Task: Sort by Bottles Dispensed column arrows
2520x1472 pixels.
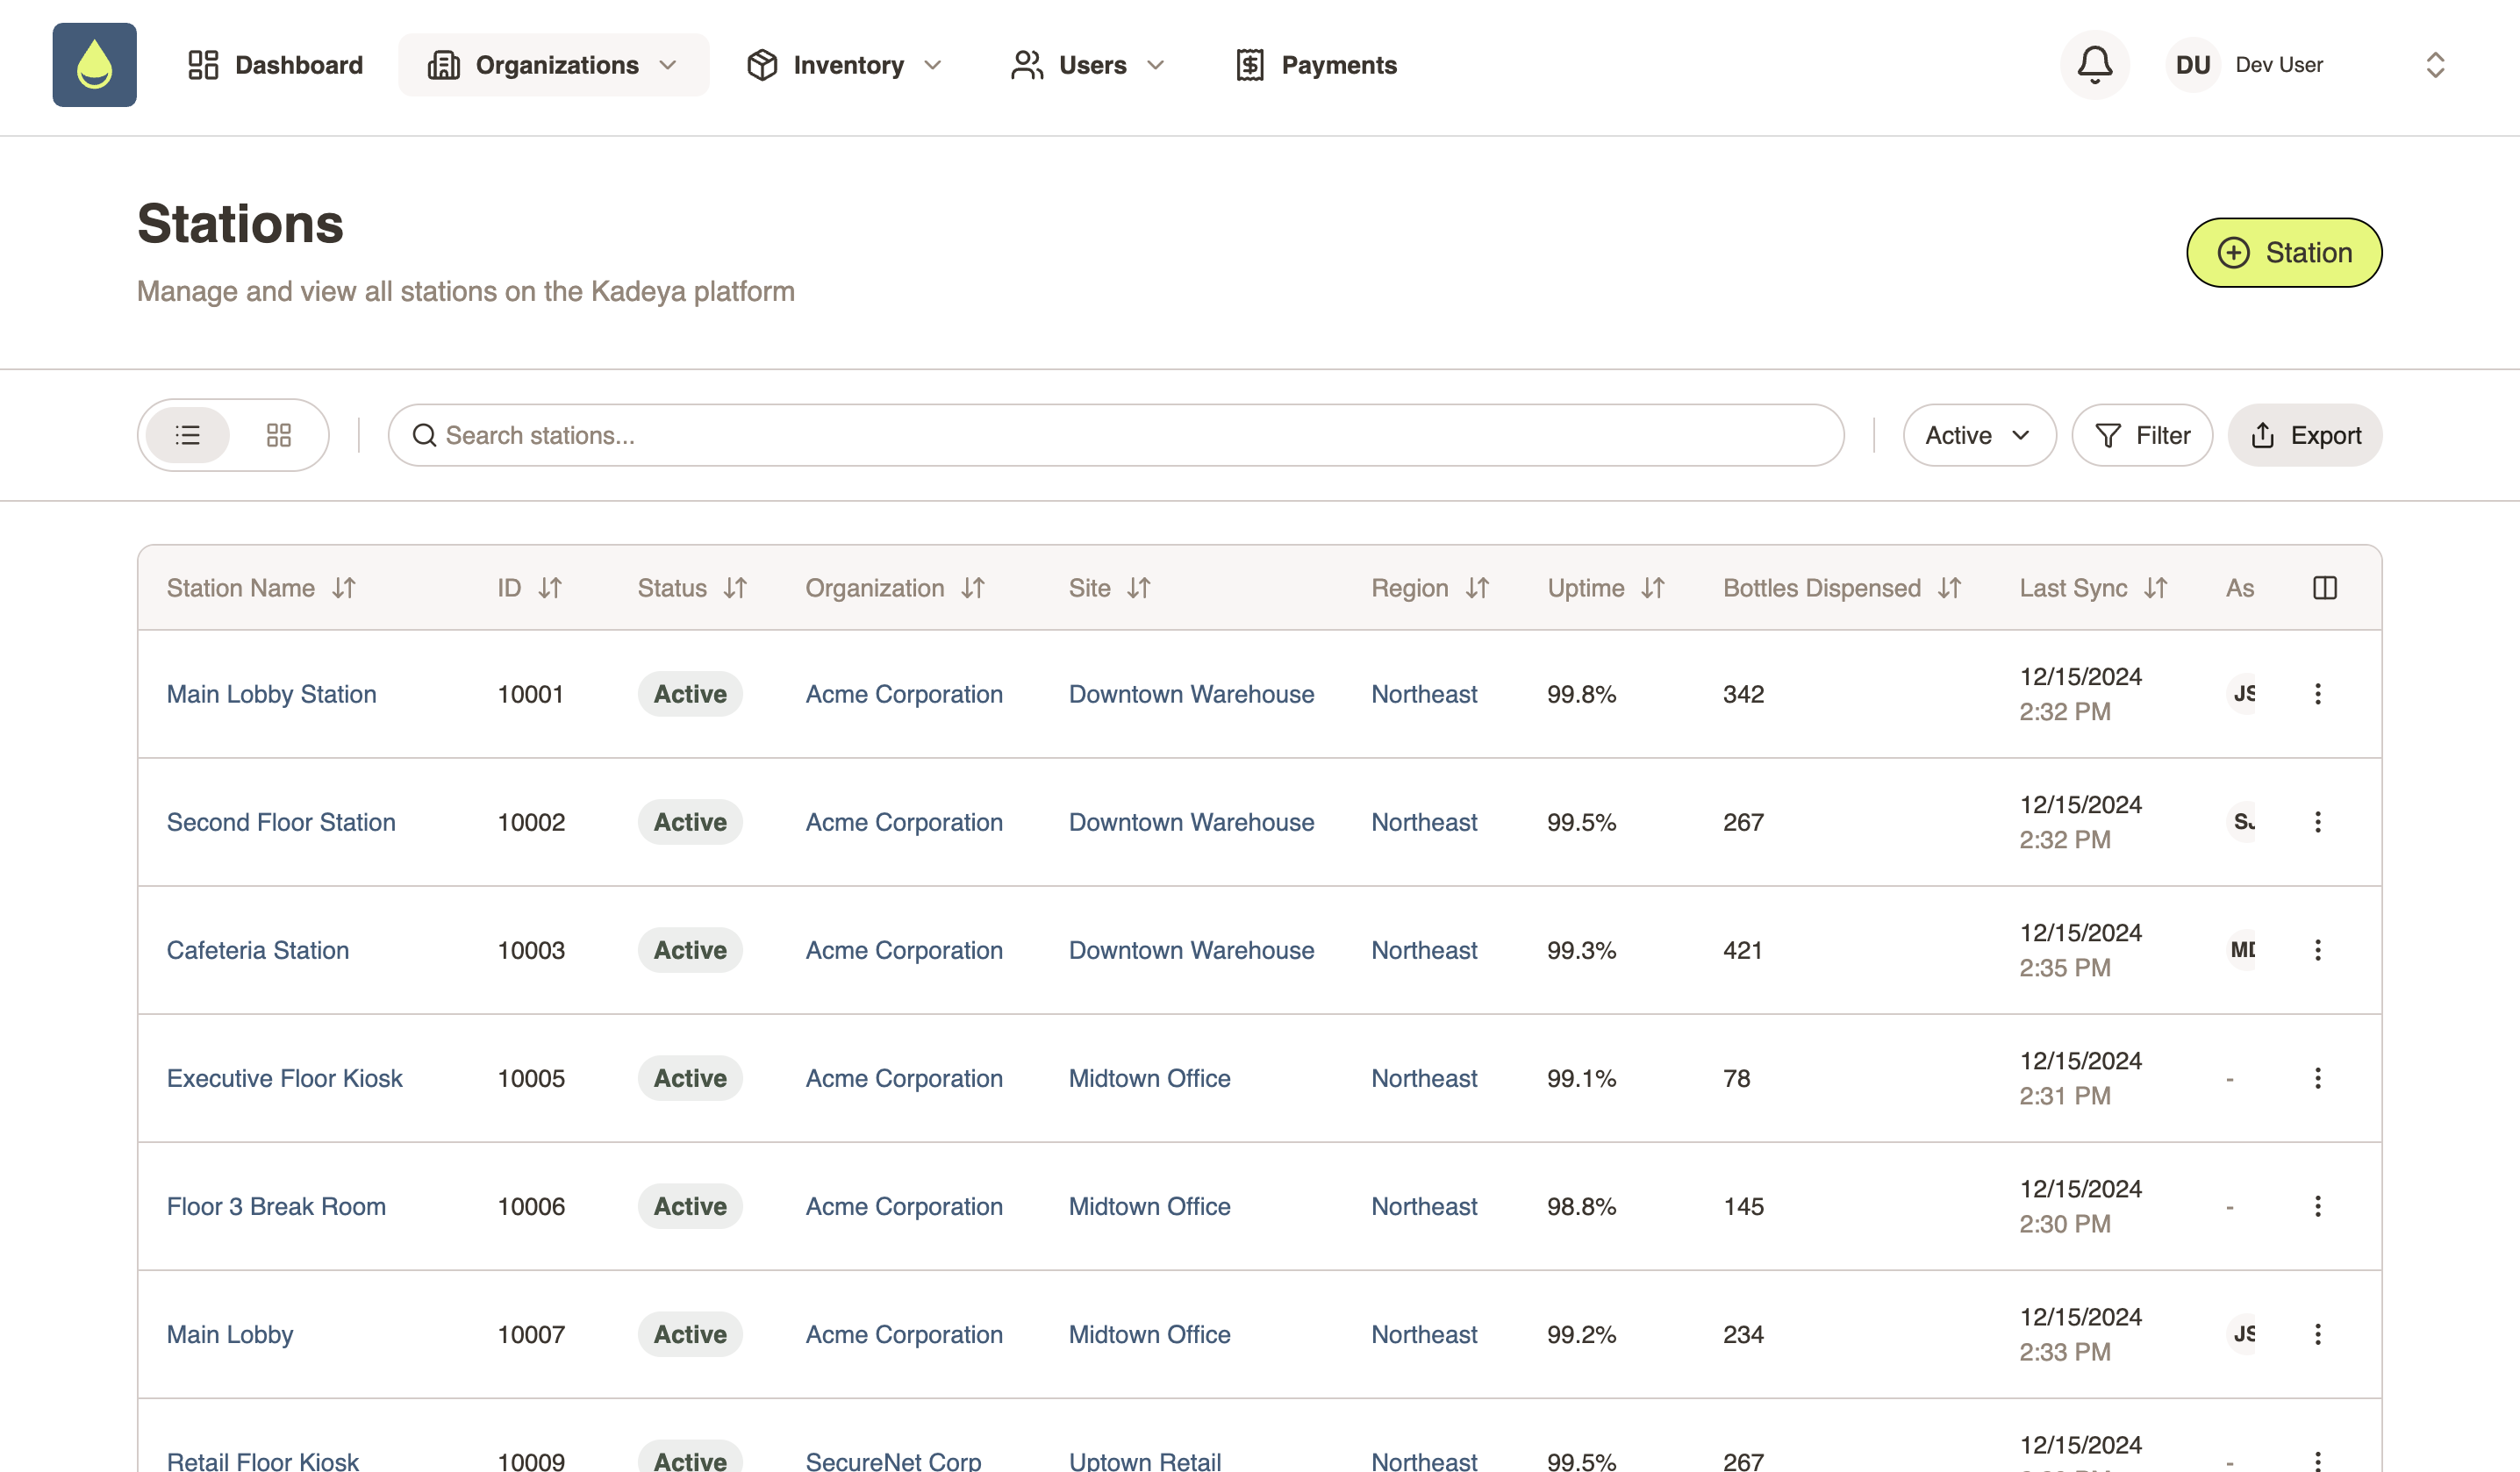Action: [x=1949, y=588]
